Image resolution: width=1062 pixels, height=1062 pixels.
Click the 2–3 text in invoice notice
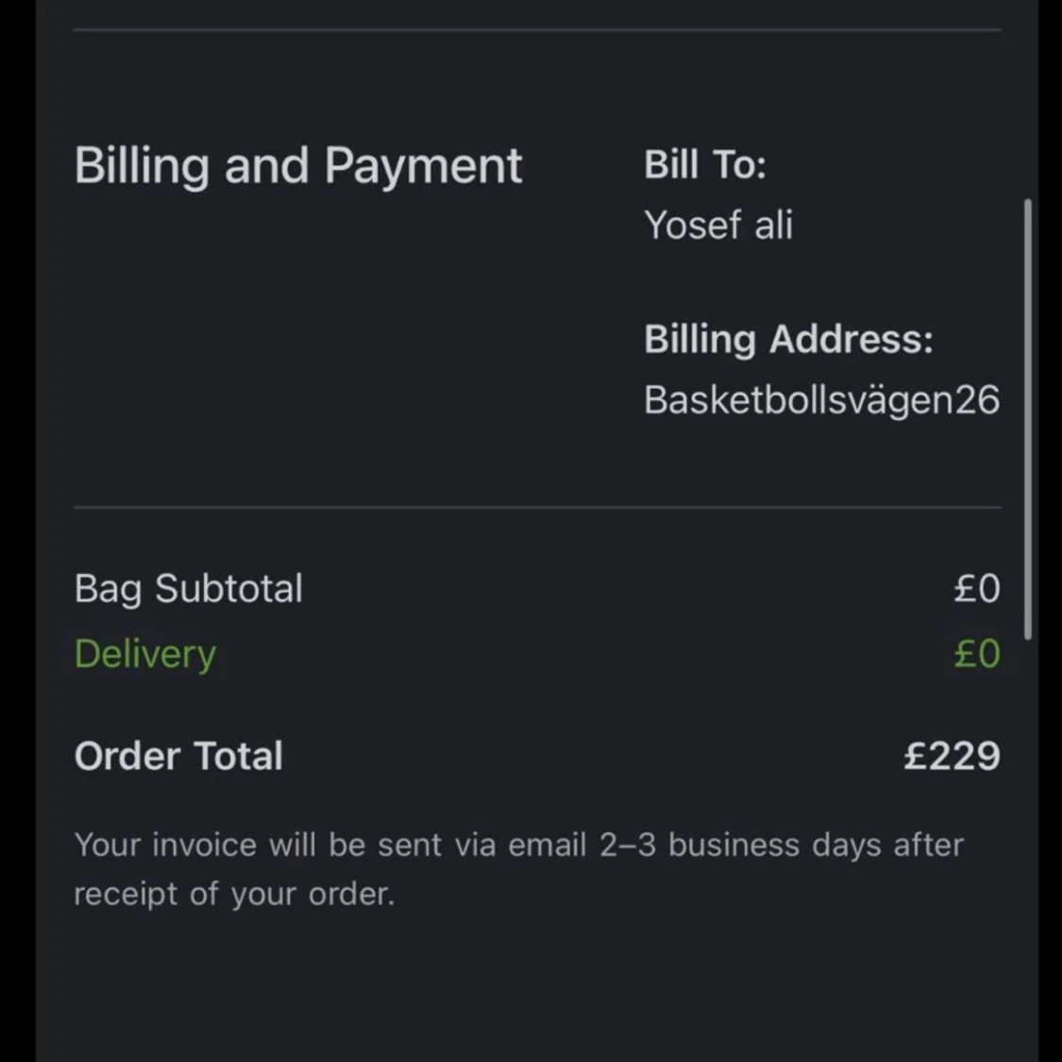coord(627,845)
